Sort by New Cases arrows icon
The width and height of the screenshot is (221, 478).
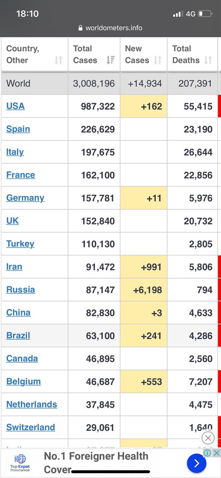click(158, 60)
